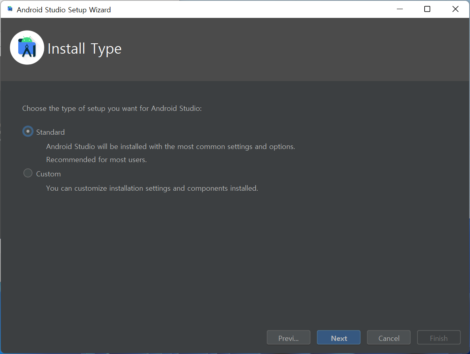Click 'Android Studio will be installed' description
The height and width of the screenshot is (354, 470).
[x=171, y=147]
